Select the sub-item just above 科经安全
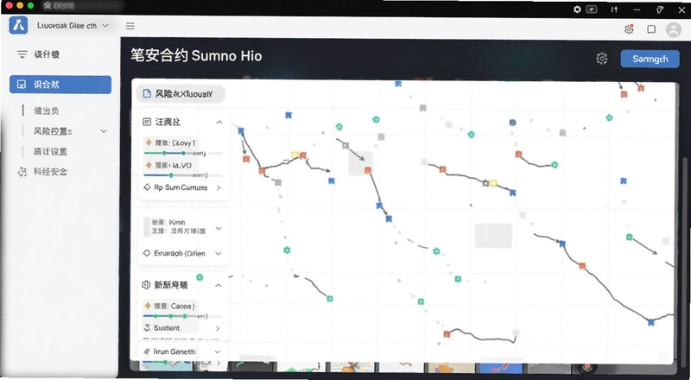Viewport: 691px width, 380px height. [x=50, y=151]
